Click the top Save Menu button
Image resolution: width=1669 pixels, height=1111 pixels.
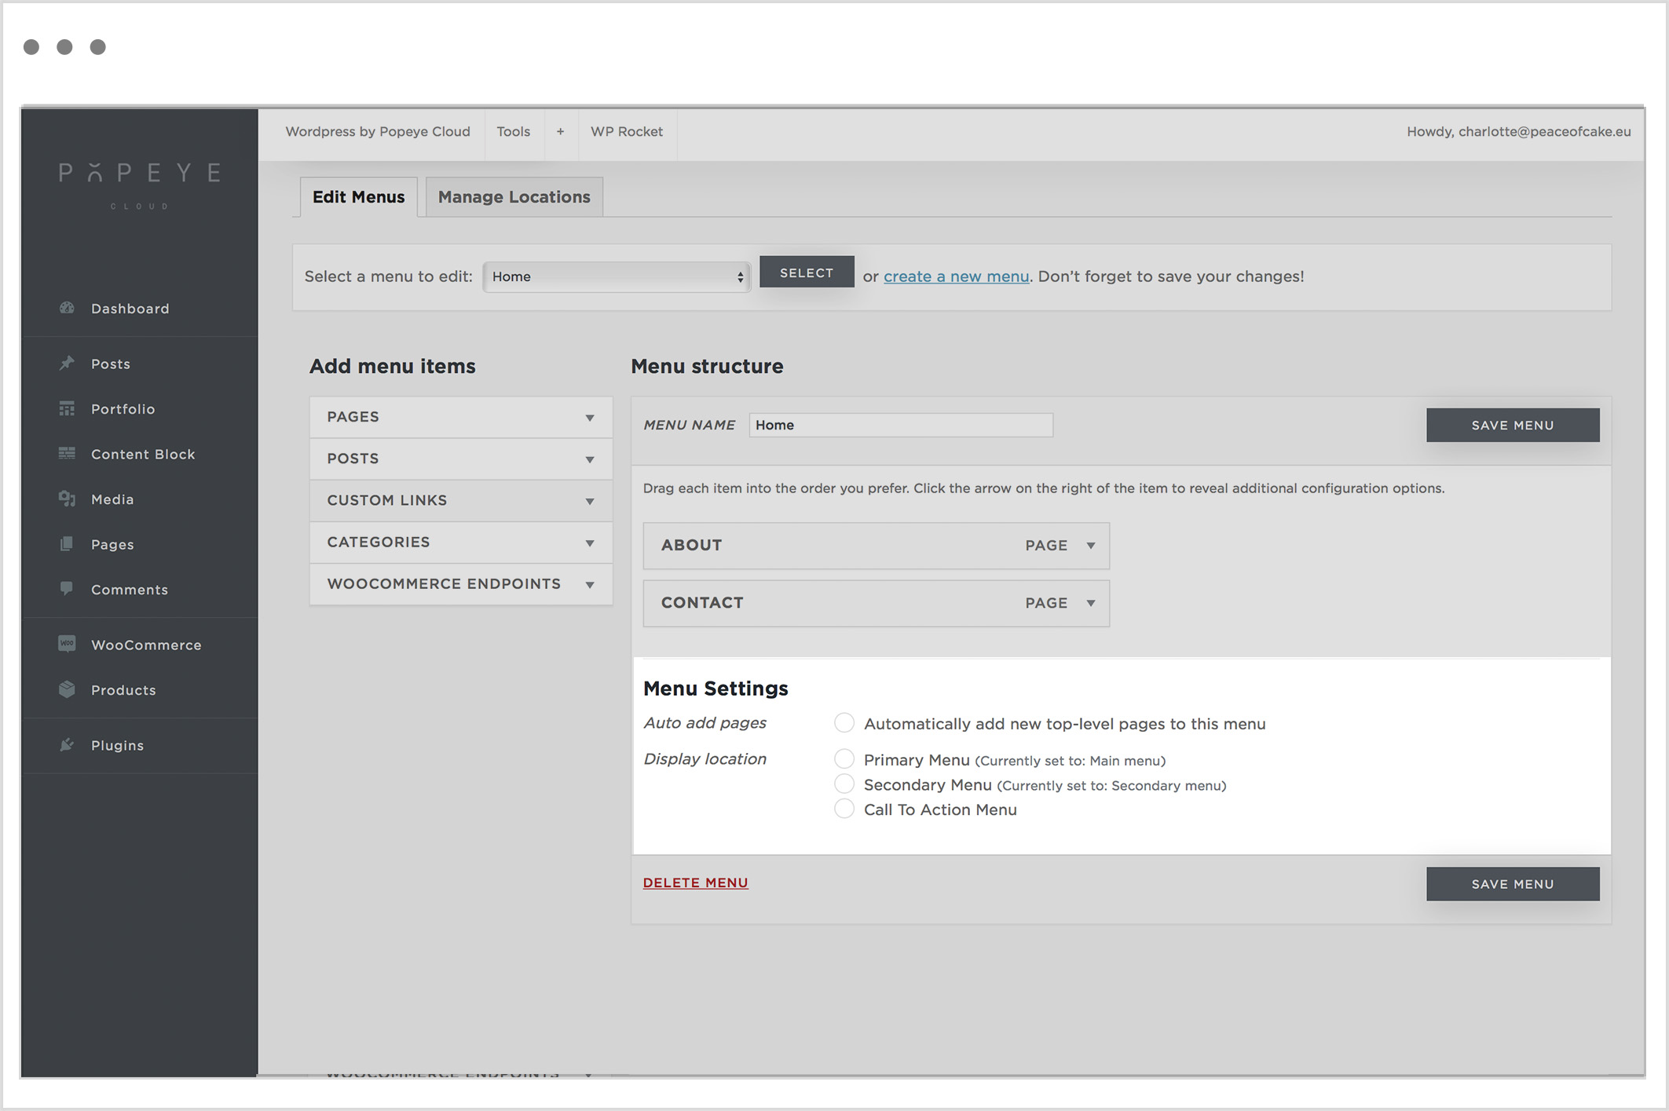point(1513,425)
